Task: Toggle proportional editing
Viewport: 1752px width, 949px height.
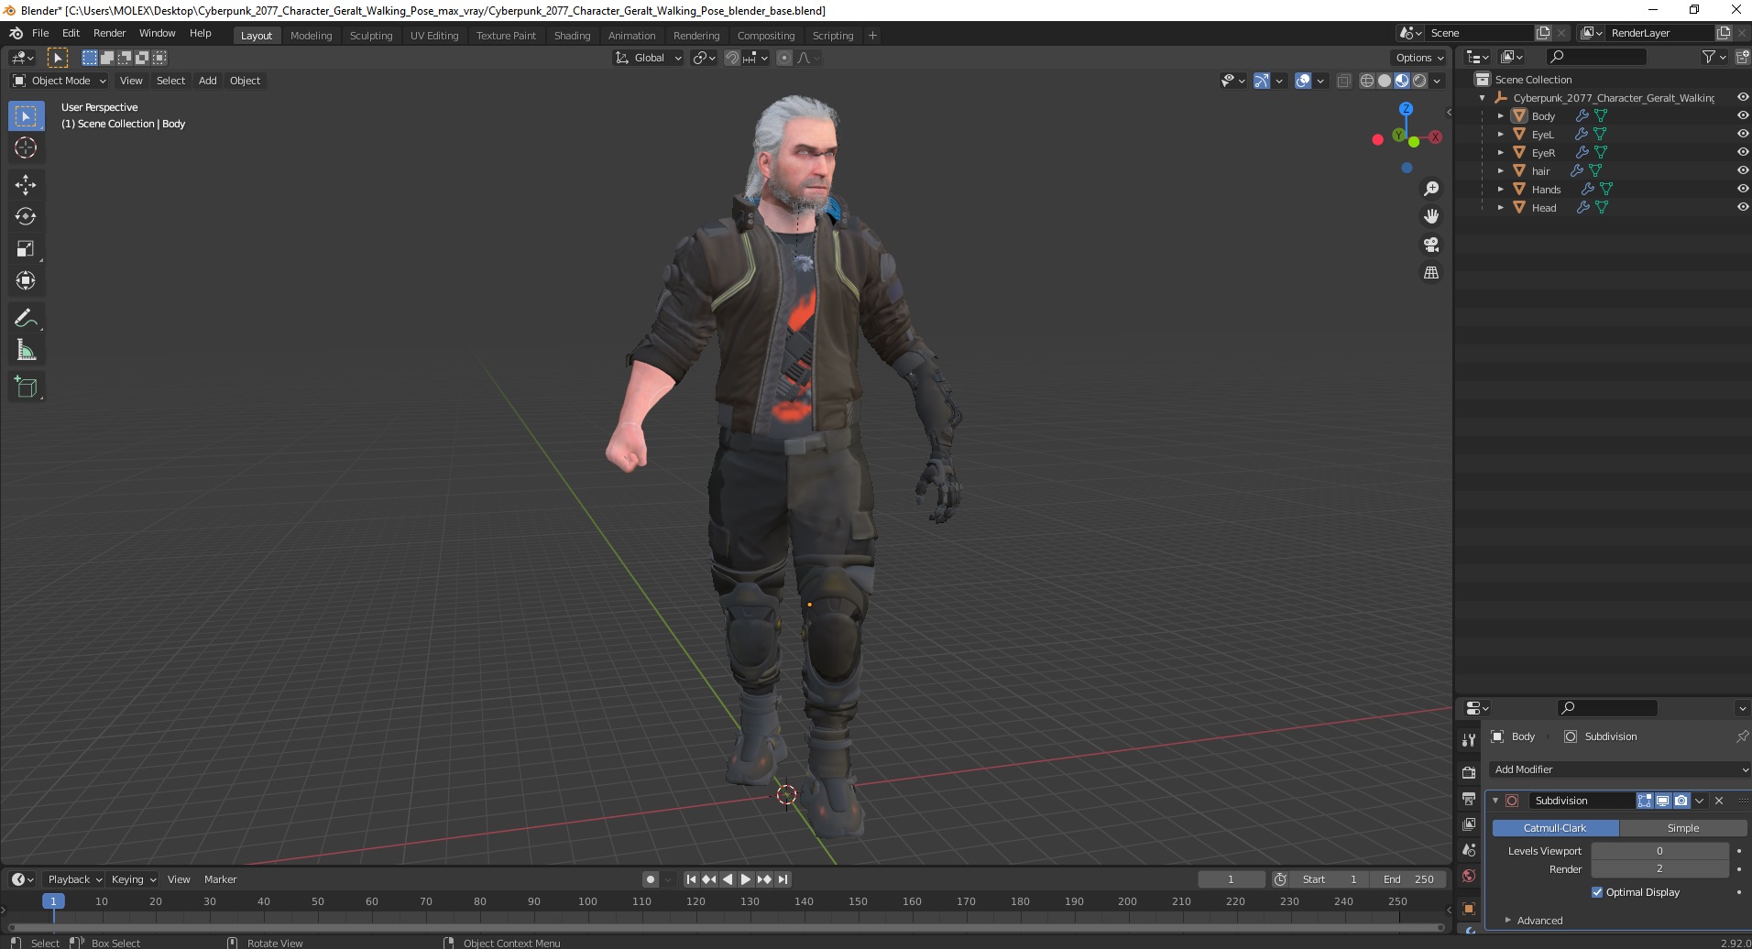Action: [783, 58]
